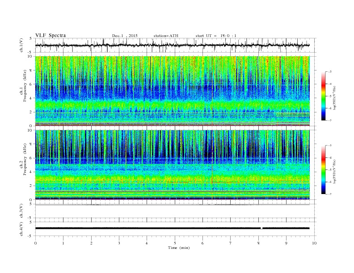Click the log(PSD) label beside the ch.2 colorbar
Viewport: 354px width, 273px height.
coord(335,171)
